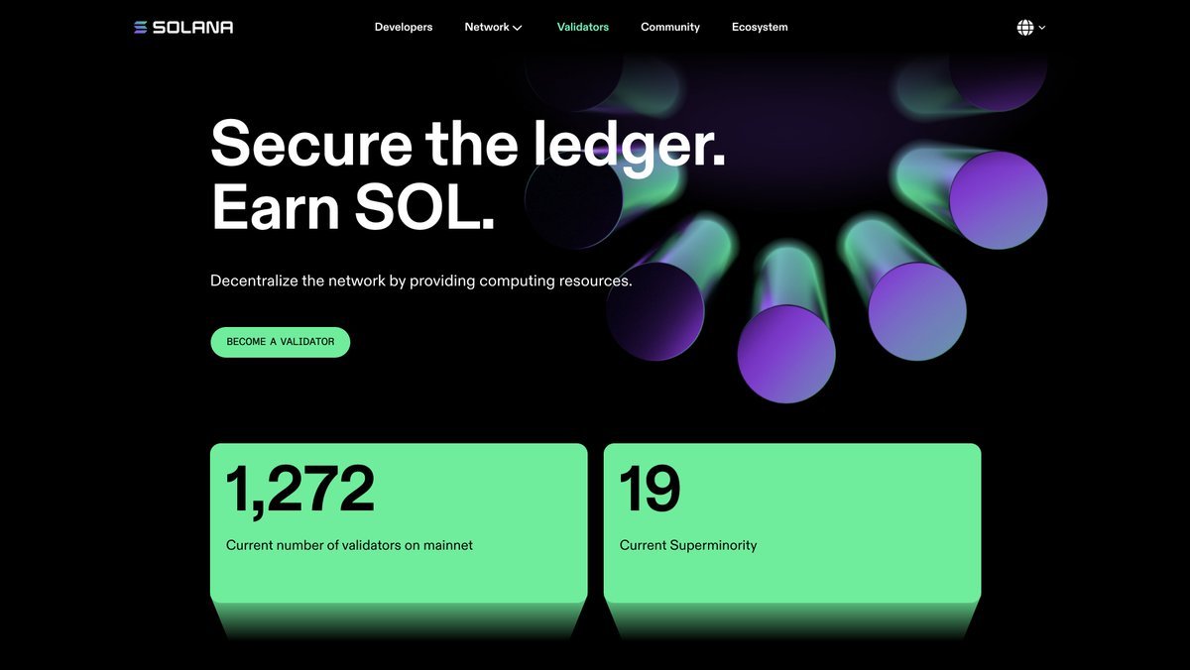Click the "Decentralize the network" subtitle
The width and height of the screenshot is (1190, 670).
point(421,280)
